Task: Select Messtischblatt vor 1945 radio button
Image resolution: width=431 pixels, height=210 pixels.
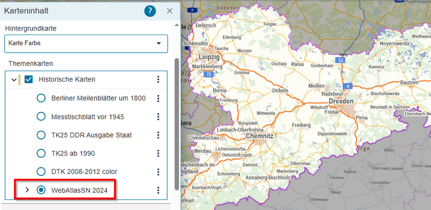Action: (41, 117)
